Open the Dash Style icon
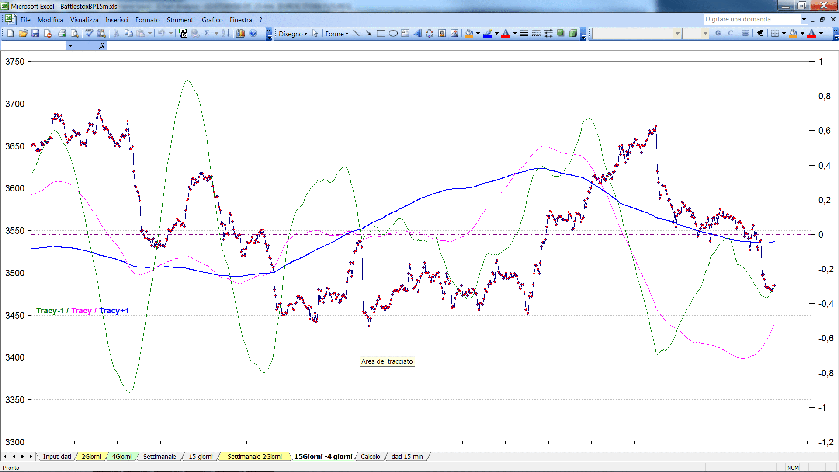The width and height of the screenshot is (839, 472). coord(536,33)
